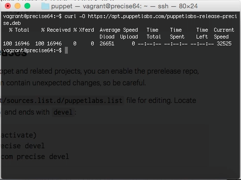Click the 'Time Left' column header
Screen dimensions: 241x180
[x=202, y=33]
